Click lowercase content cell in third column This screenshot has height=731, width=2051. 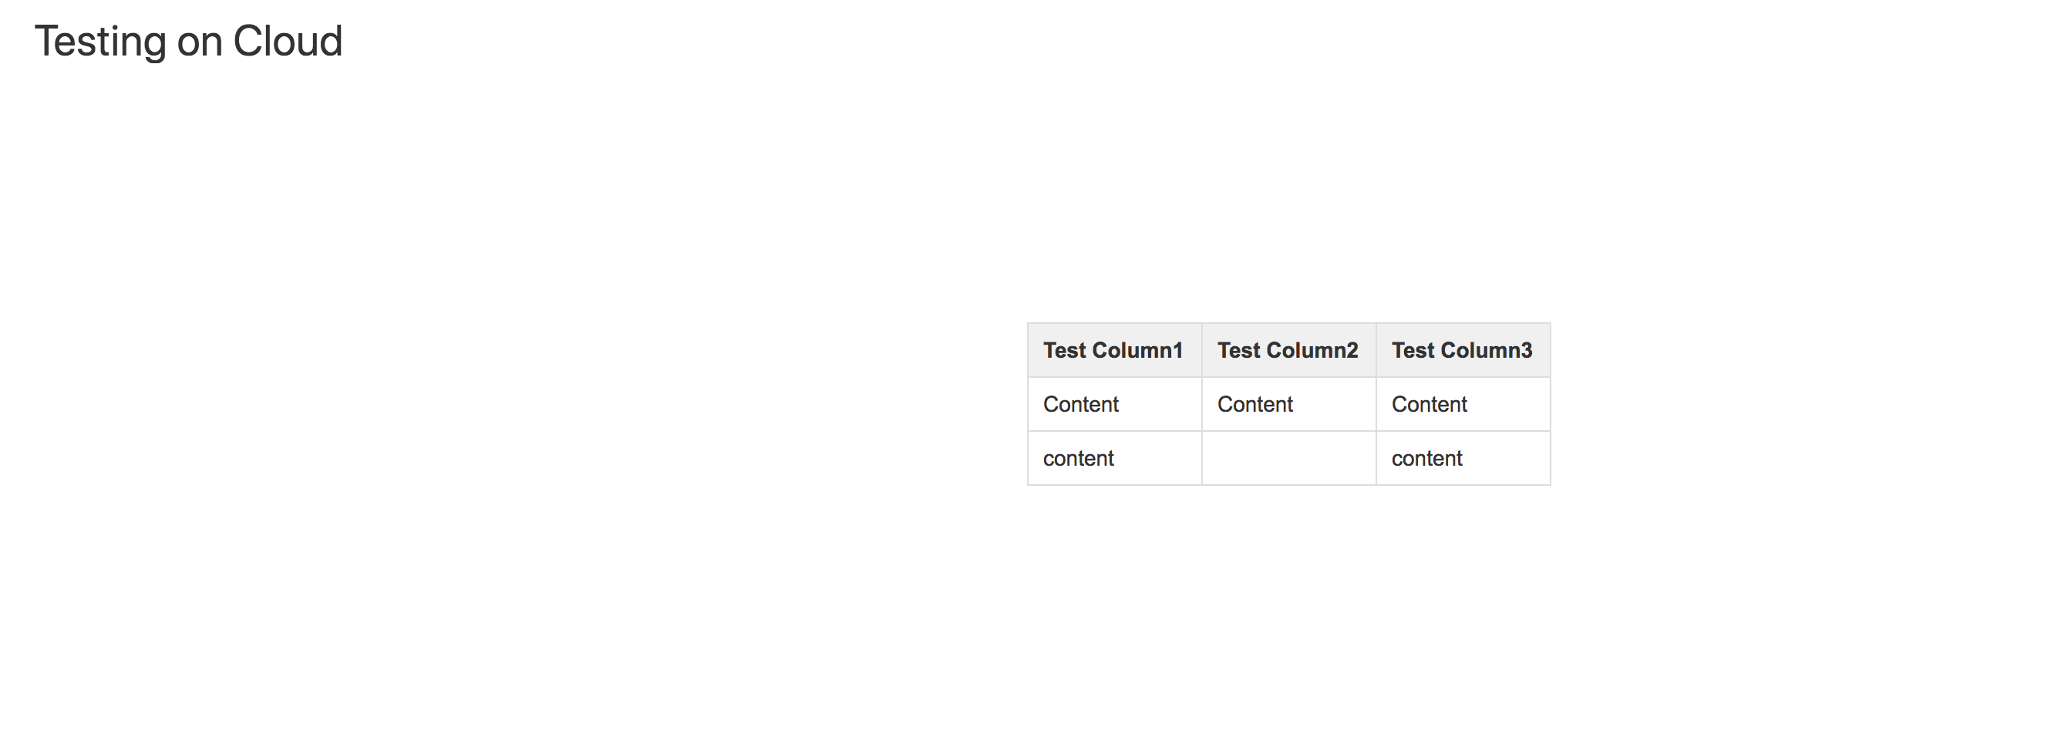point(1463,459)
